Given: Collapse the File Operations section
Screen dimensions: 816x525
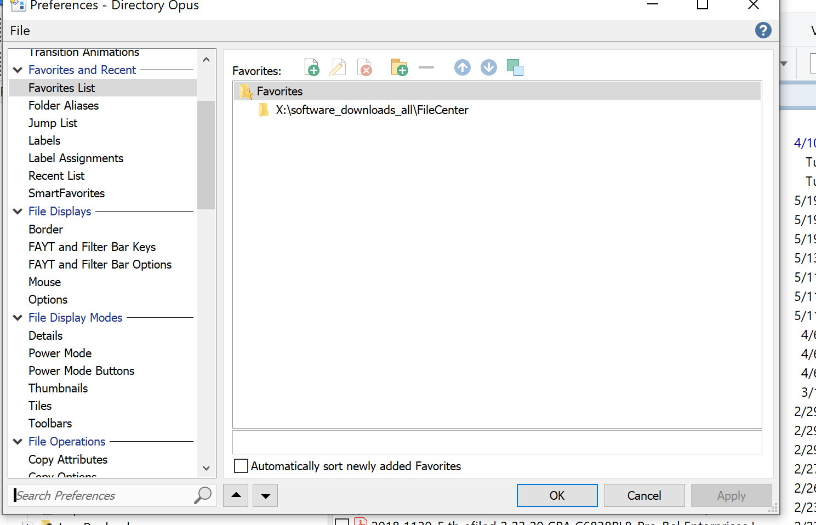Looking at the screenshot, I should click(18, 442).
